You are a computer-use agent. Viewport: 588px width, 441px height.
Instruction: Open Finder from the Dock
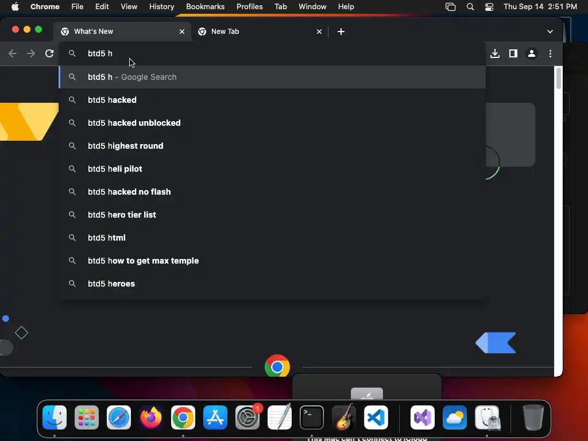click(55, 417)
